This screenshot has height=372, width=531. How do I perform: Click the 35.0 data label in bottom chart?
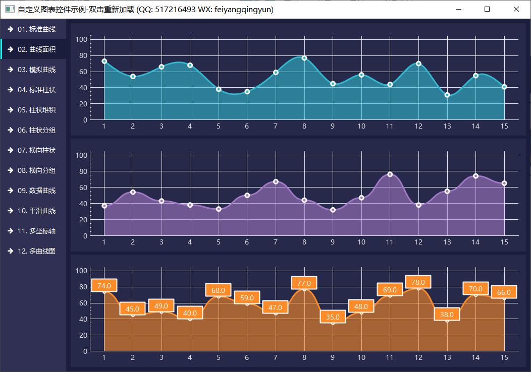click(x=333, y=317)
